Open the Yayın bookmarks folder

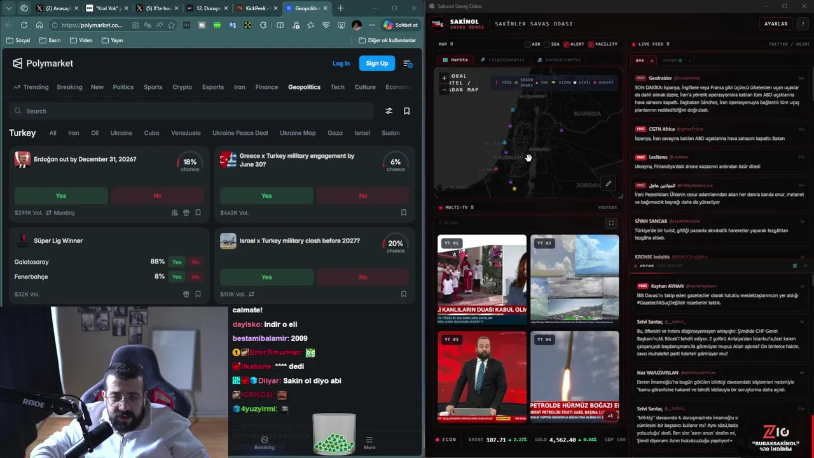click(112, 40)
